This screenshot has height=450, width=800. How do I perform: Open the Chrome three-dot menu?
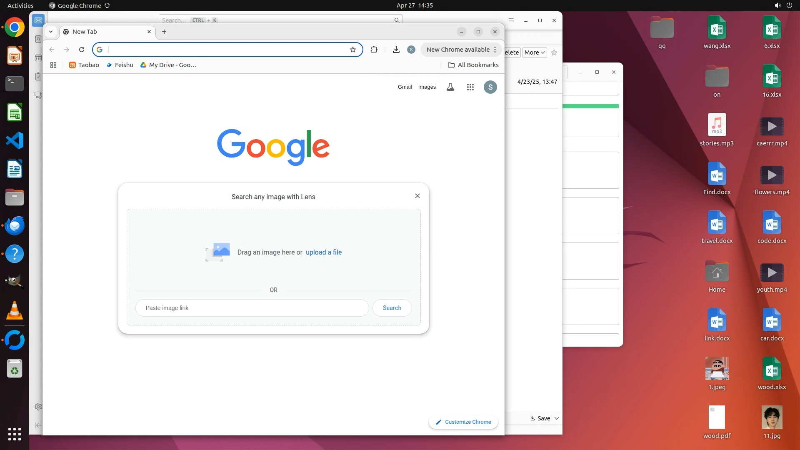click(x=495, y=50)
